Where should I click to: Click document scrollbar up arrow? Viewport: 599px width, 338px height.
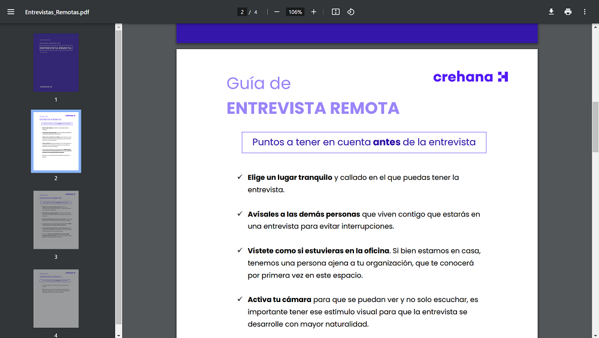[x=595, y=27]
